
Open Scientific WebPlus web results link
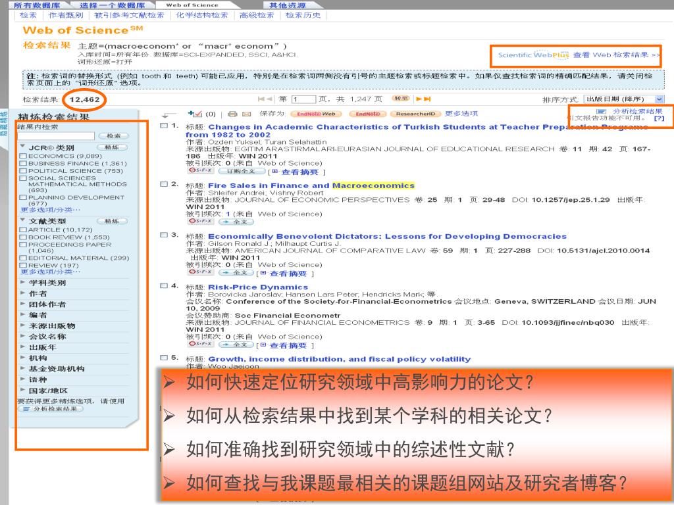tap(579, 55)
